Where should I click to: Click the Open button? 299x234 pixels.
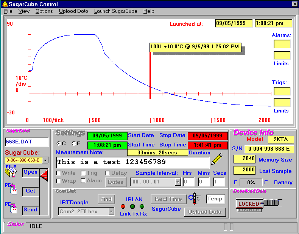click(x=31, y=172)
